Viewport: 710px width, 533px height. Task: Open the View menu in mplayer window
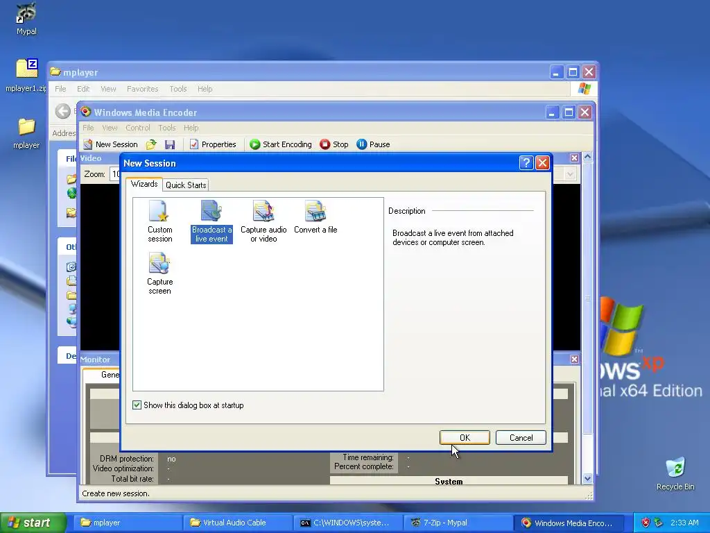point(108,89)
